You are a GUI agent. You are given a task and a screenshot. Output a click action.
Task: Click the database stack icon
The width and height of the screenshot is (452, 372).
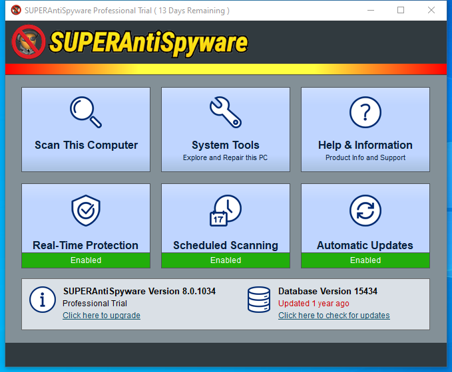(x=259, y=300)
